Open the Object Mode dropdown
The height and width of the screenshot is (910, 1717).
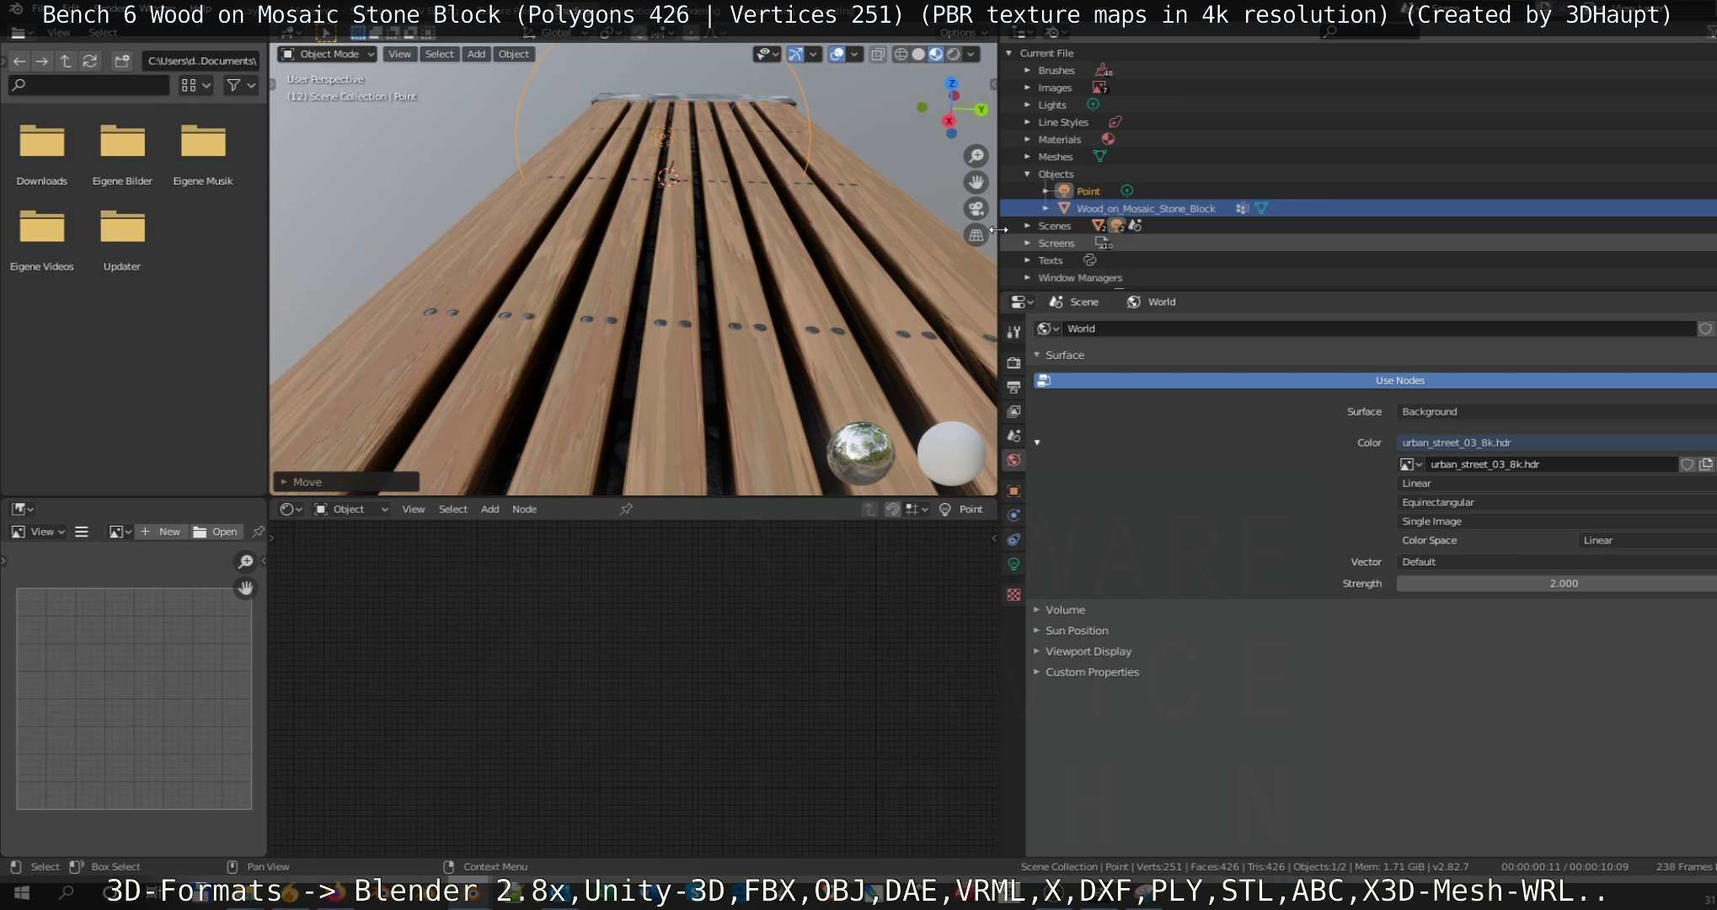329,54
